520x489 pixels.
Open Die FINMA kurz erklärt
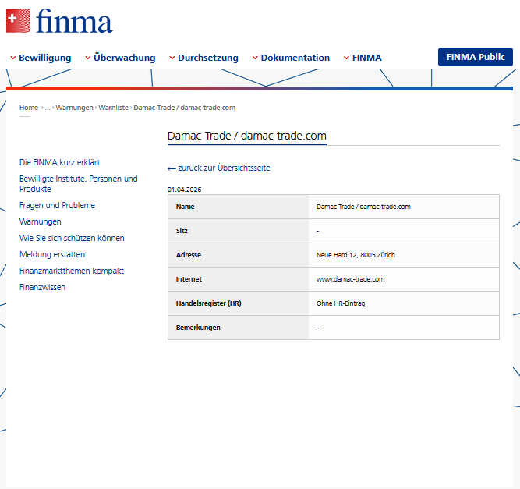(x=60, y=162)
